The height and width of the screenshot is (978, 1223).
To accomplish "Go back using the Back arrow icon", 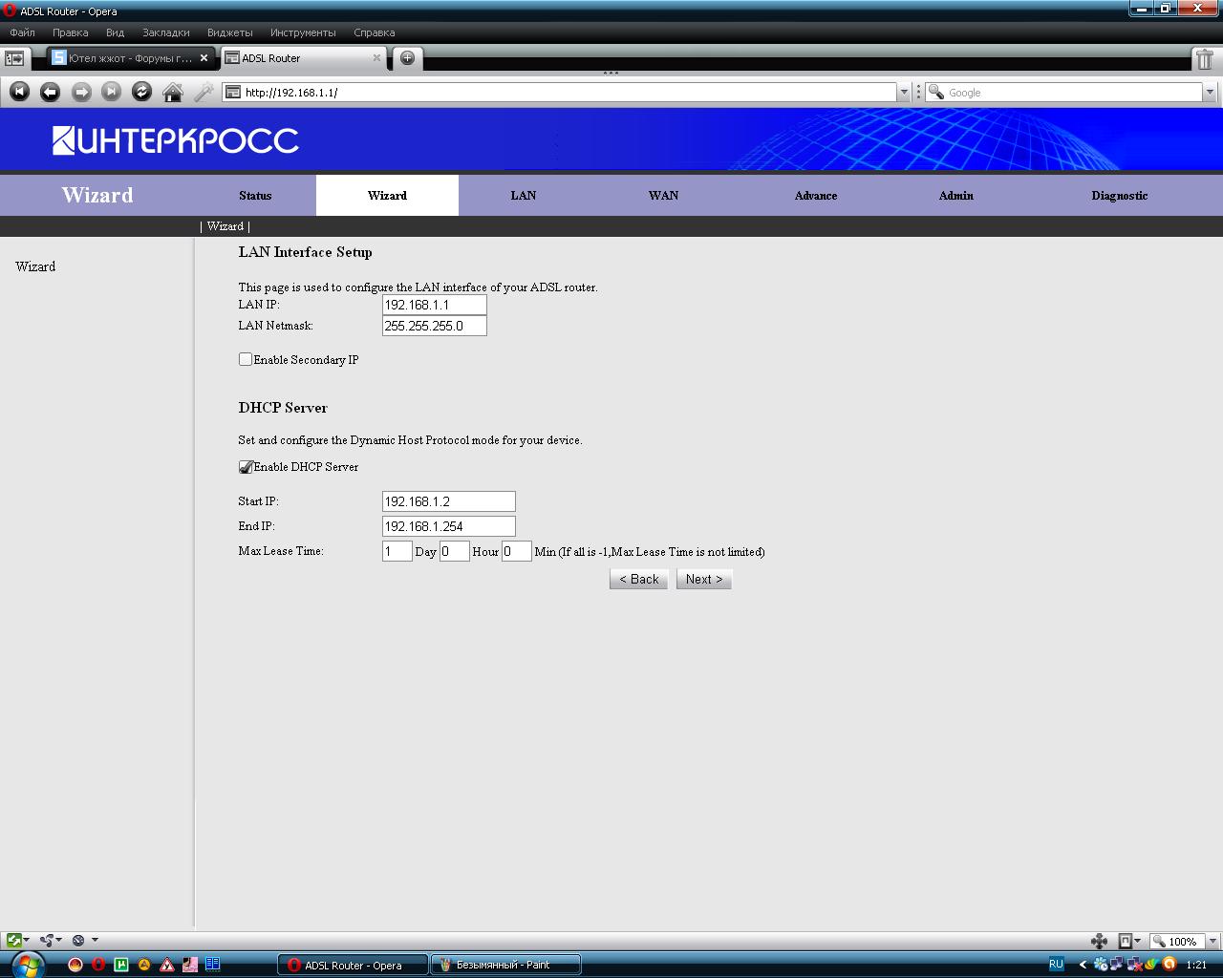I will click(50, 92).
